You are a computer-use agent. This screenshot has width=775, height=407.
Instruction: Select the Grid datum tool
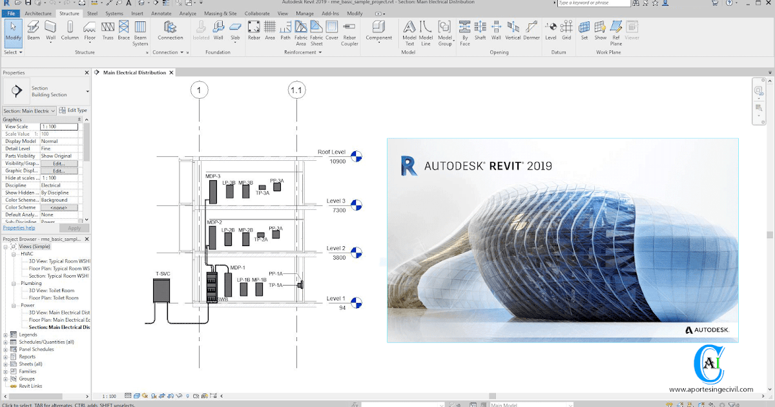coord(566,31)
